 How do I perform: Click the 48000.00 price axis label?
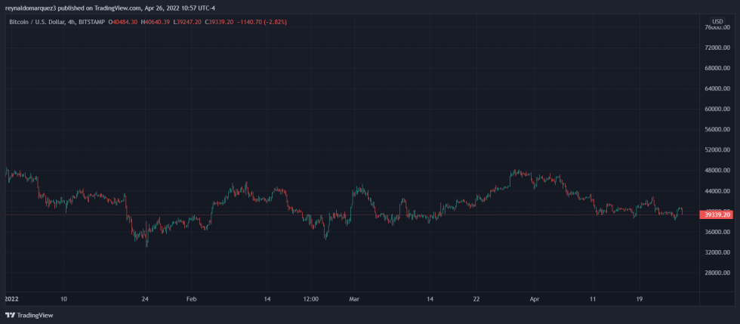(x=717, y=171)
